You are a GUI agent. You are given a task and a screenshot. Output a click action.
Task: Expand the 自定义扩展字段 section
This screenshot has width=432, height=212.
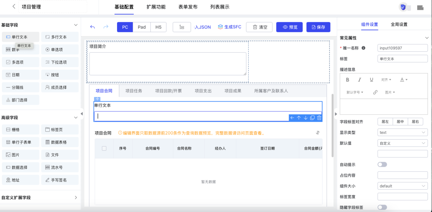[76, 197]
